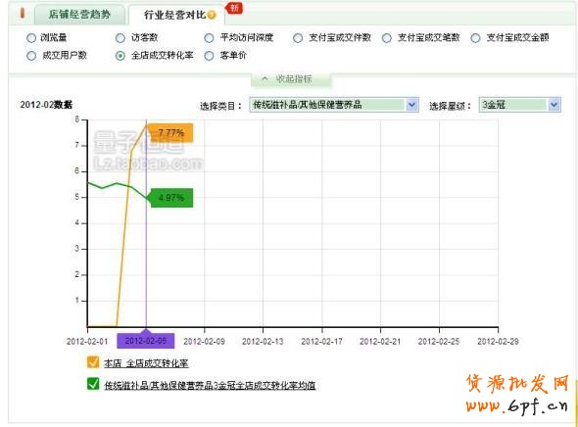578x427 pixels.
Task: Switch to the 行业经营对比 tab
Action: pyautogui.click(x=175, y=15)
